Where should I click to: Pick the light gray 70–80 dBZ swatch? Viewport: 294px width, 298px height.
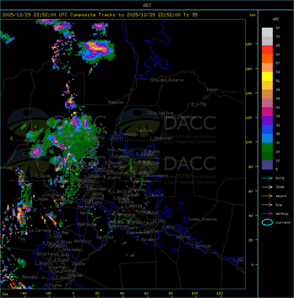tap(267, 32)
